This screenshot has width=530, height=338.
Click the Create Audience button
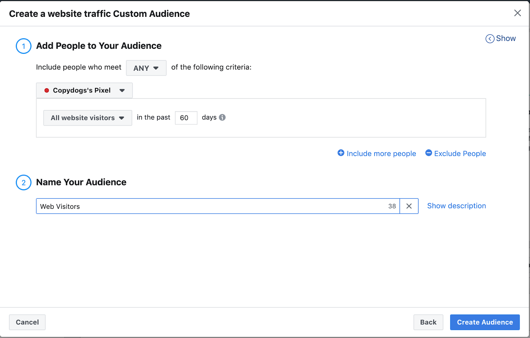click(x=485, y=322)
